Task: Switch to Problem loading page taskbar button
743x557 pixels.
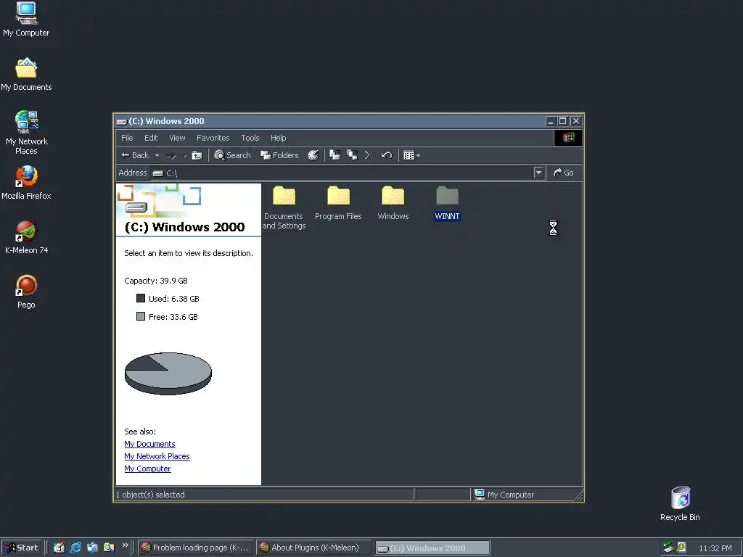Action: coord(196,548)
